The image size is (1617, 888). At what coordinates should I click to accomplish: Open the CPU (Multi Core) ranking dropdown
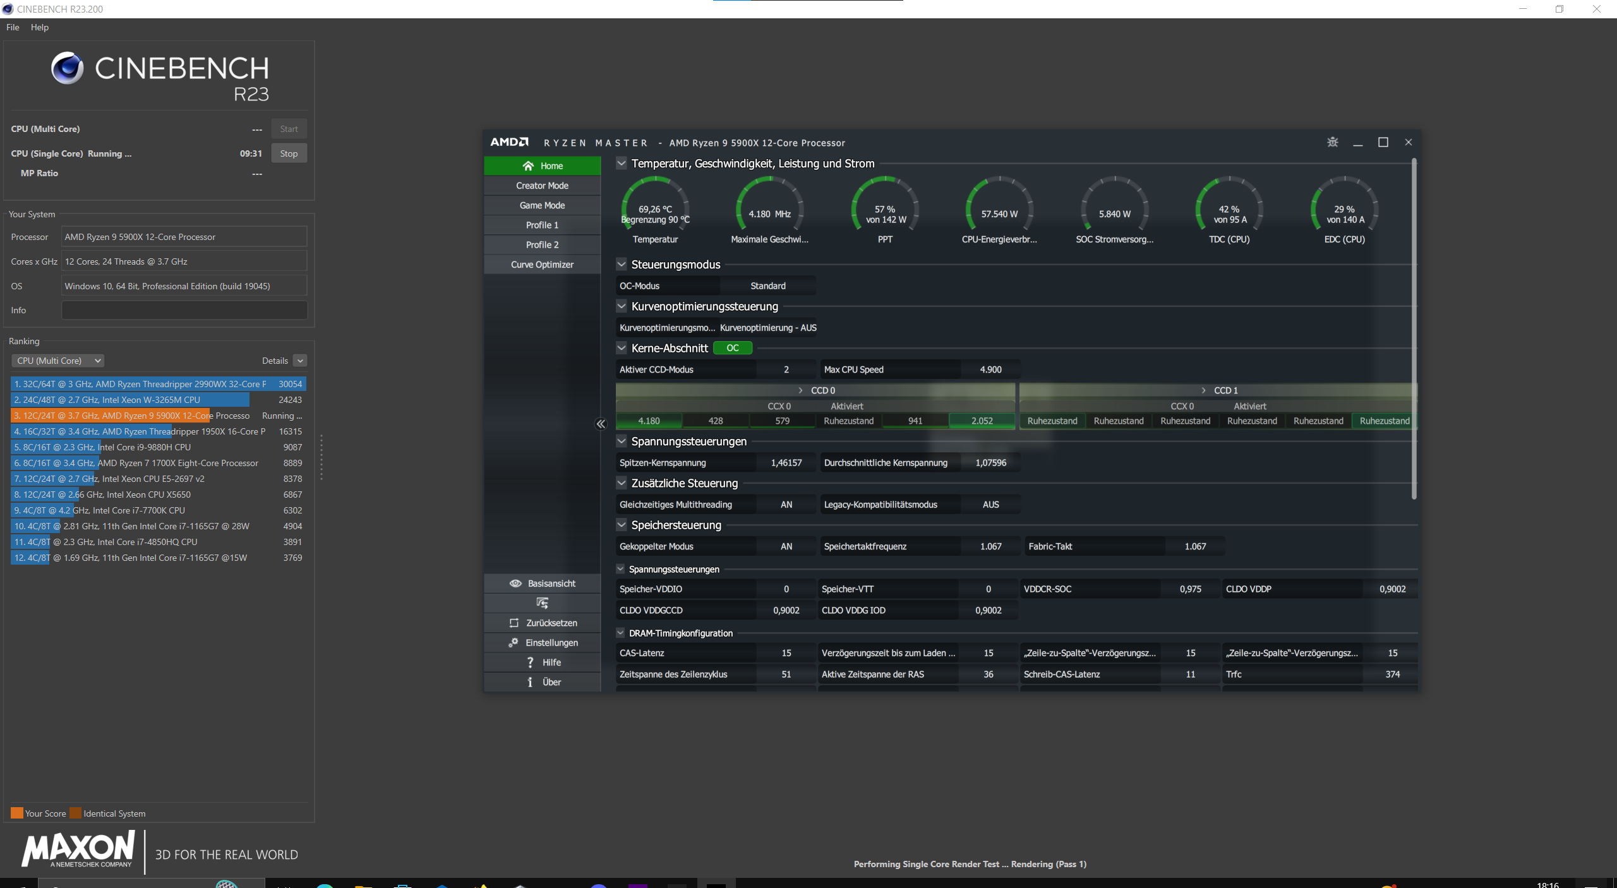58,361
